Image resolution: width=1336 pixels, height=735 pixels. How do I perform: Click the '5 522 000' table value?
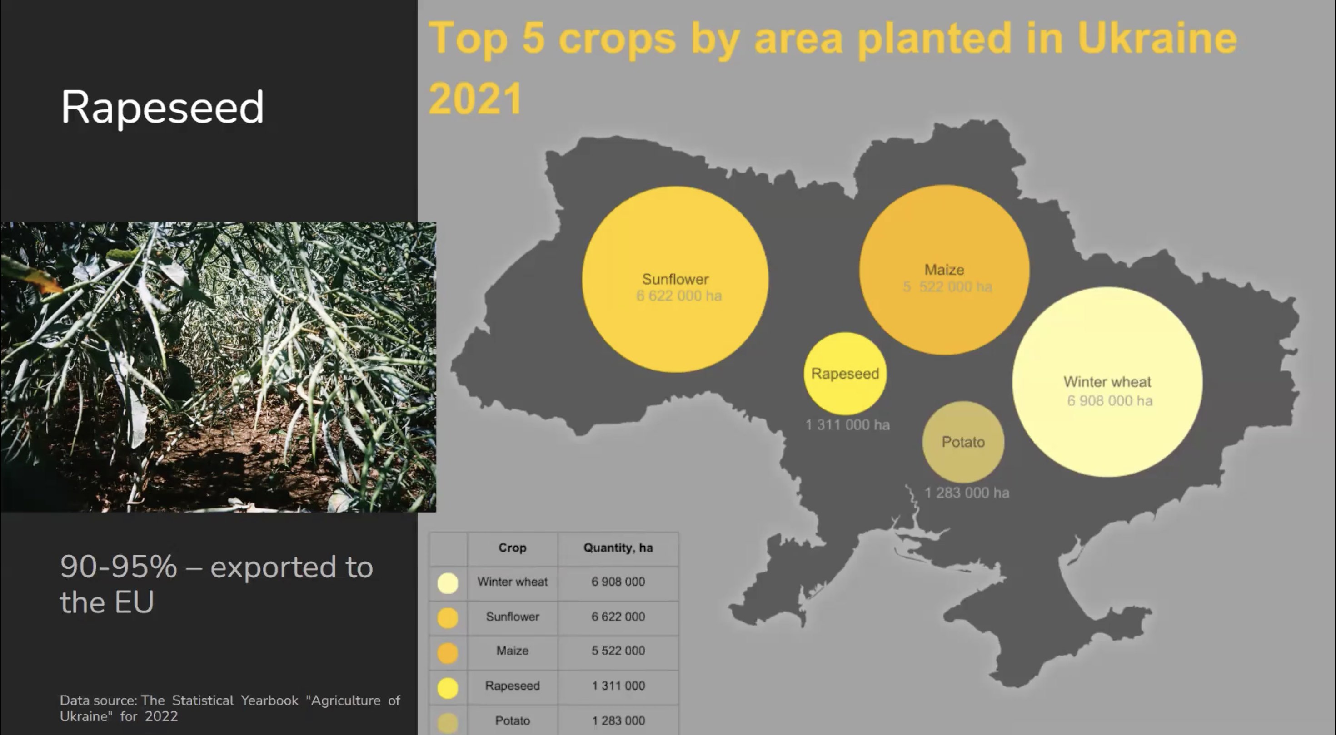[618, 651]
